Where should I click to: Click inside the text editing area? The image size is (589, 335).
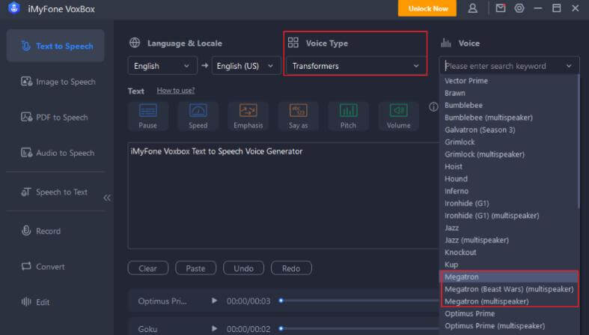(x=283, y=196)
